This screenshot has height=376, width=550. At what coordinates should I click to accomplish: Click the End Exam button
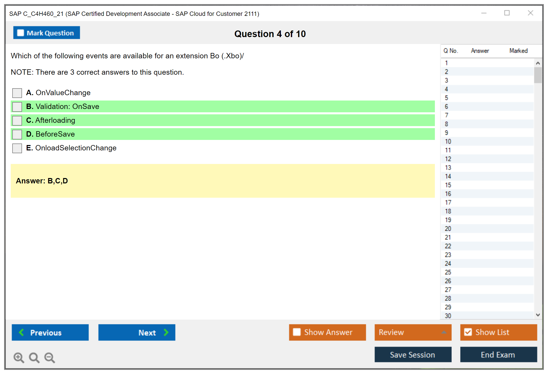[498, 355]
